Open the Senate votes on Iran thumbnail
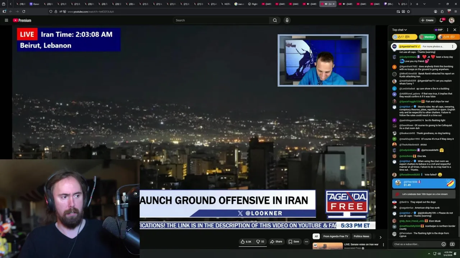Image resolution: width=460 pixels, height=258 pixels. 327,246
